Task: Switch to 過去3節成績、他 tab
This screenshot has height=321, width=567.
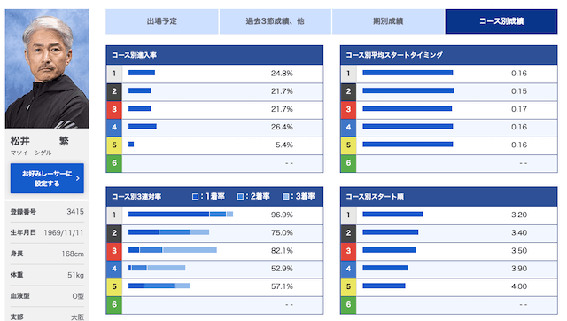Action: click(276, 21)
